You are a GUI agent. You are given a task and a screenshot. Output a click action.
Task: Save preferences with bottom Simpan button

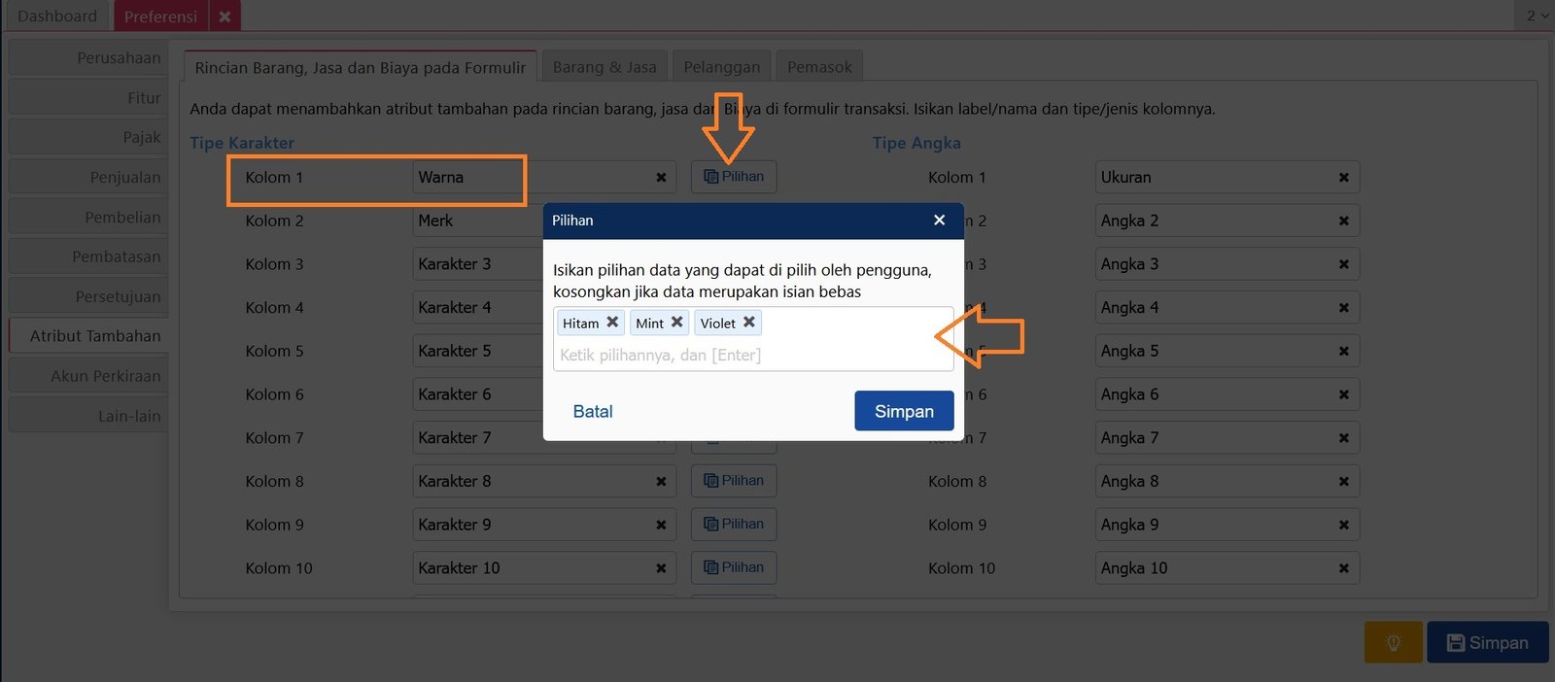[1487, 642]
